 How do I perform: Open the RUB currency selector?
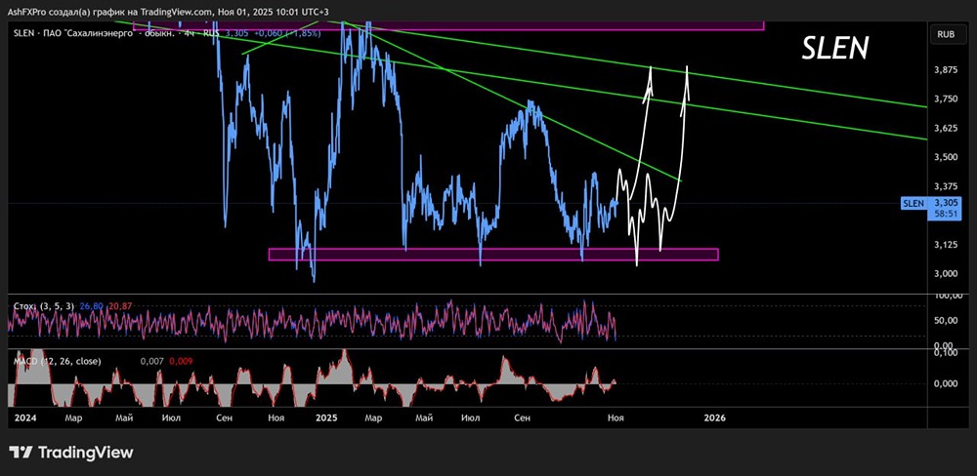[946, 35]
